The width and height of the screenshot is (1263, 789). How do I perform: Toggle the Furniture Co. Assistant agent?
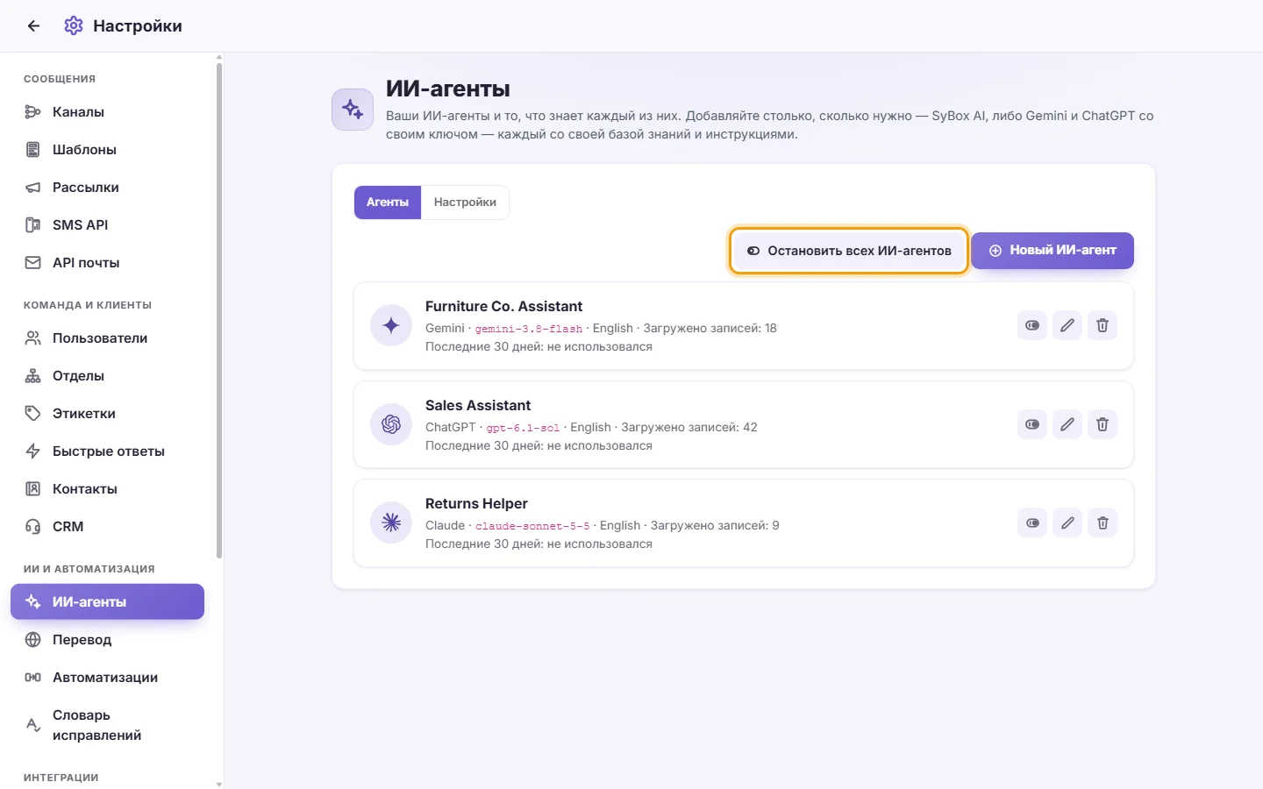click(1032, 325)
